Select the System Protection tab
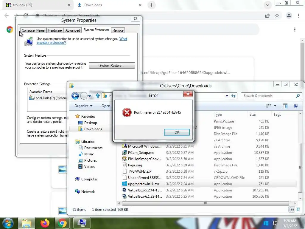Viewport: 305px width, 229px height. coord(96,30)
